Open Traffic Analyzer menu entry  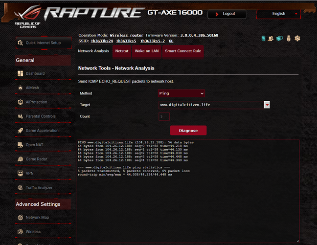(43, 188)
